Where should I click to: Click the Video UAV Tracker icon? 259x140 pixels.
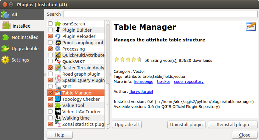[x=58, y=112]
